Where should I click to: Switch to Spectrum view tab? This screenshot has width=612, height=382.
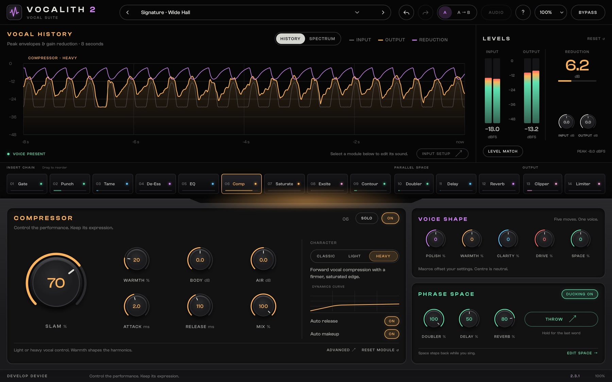(322, 39)
